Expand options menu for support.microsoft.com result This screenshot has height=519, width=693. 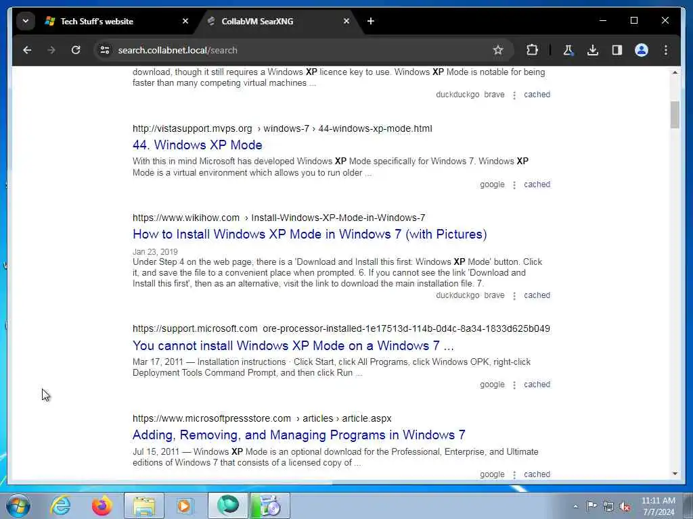click(514, 385)
